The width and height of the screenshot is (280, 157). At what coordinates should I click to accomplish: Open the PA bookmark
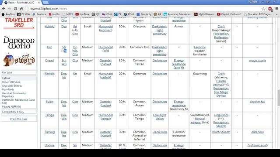click(x=157, y=14)
